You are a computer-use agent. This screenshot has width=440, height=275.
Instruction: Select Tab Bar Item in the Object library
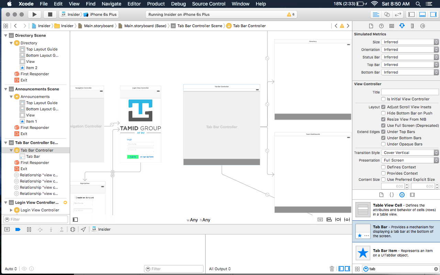[396, 253]
